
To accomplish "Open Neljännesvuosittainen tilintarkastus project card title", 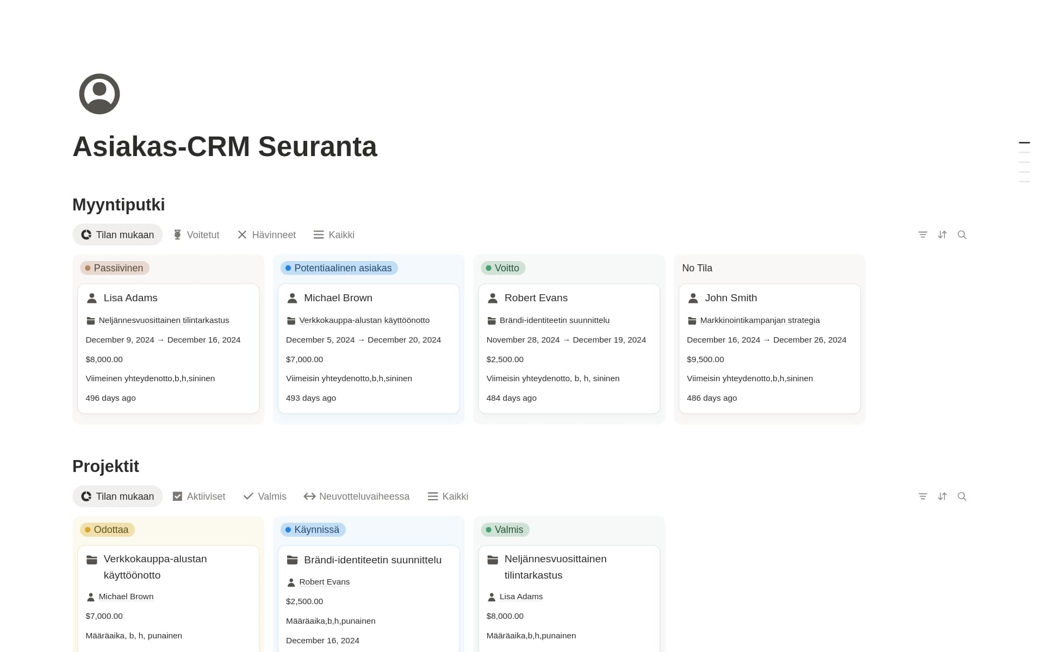I will pyautogui.click(x=556, y=567).
